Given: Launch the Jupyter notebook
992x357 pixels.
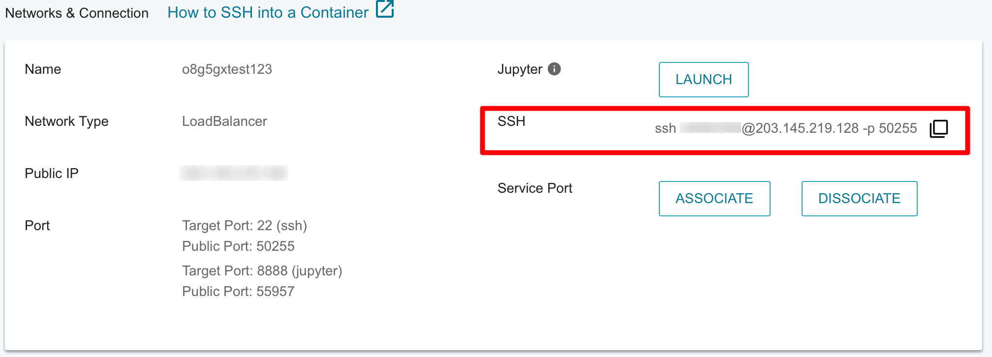Looking at the screenshot, I should tap(704, 80).
